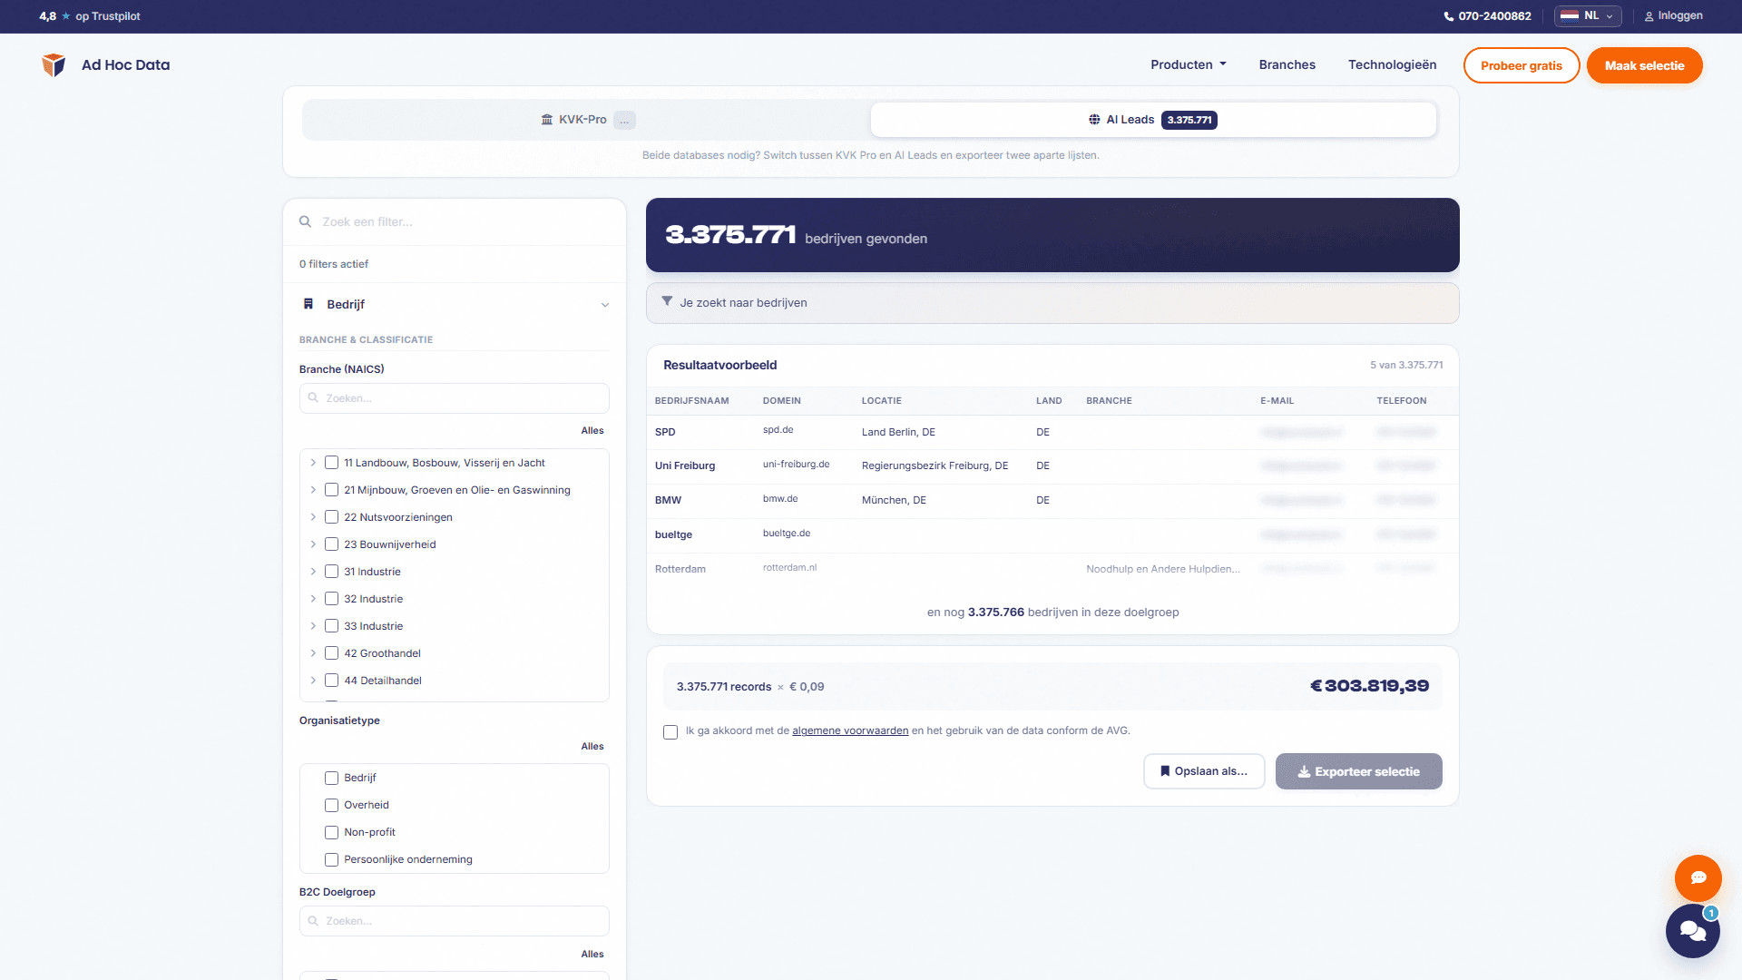Click the Bedrijf building icon

[x=308, y=304]
